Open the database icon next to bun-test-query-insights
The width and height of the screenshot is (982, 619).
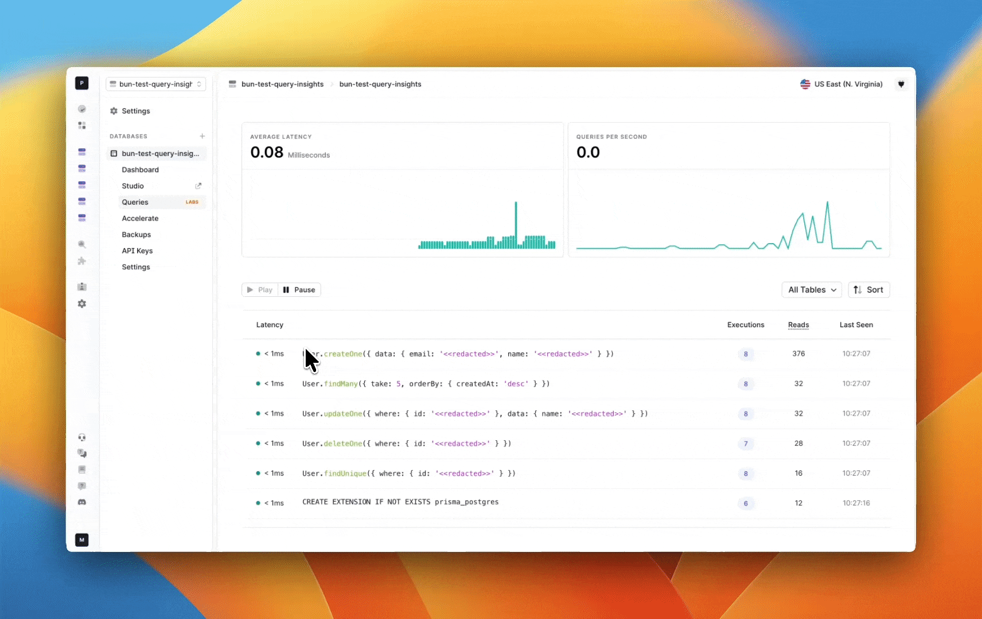[x=114, y=153]
